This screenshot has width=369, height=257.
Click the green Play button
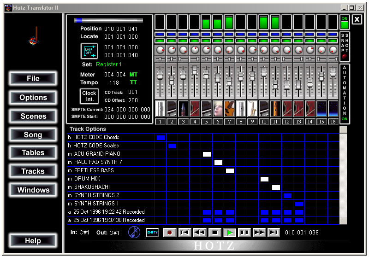pos(230,233)
